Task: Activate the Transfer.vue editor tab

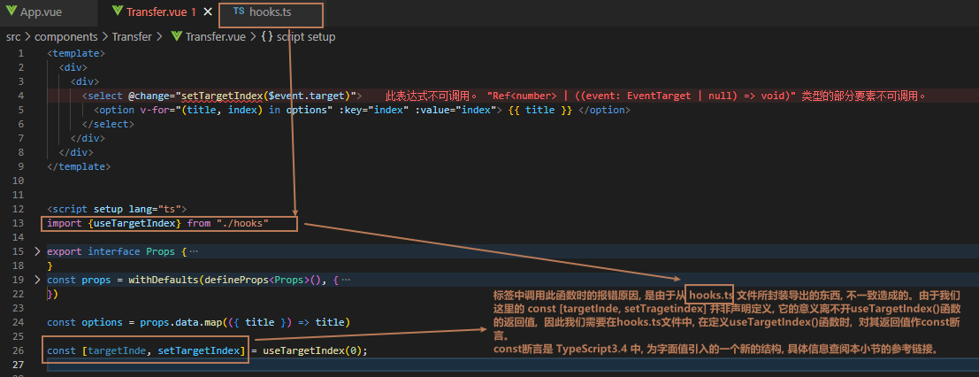Action: tap(153, 13)
